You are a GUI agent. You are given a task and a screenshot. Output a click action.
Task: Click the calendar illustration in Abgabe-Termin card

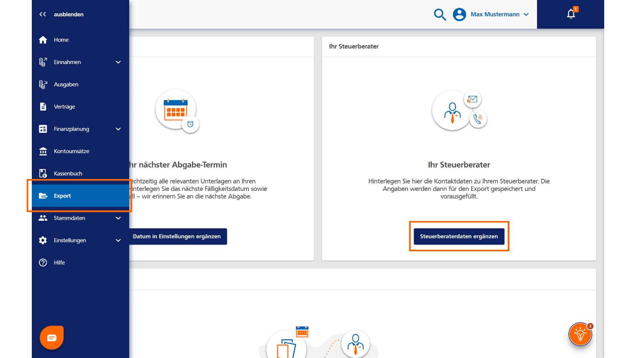pyautogui.click(x=176, y=109)
